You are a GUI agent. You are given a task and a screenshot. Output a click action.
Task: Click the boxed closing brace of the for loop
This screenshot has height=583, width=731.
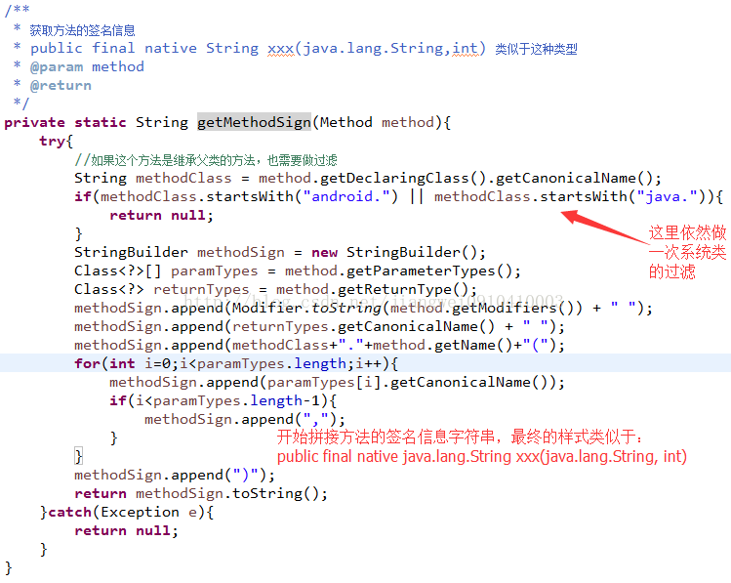pos(78,456)
